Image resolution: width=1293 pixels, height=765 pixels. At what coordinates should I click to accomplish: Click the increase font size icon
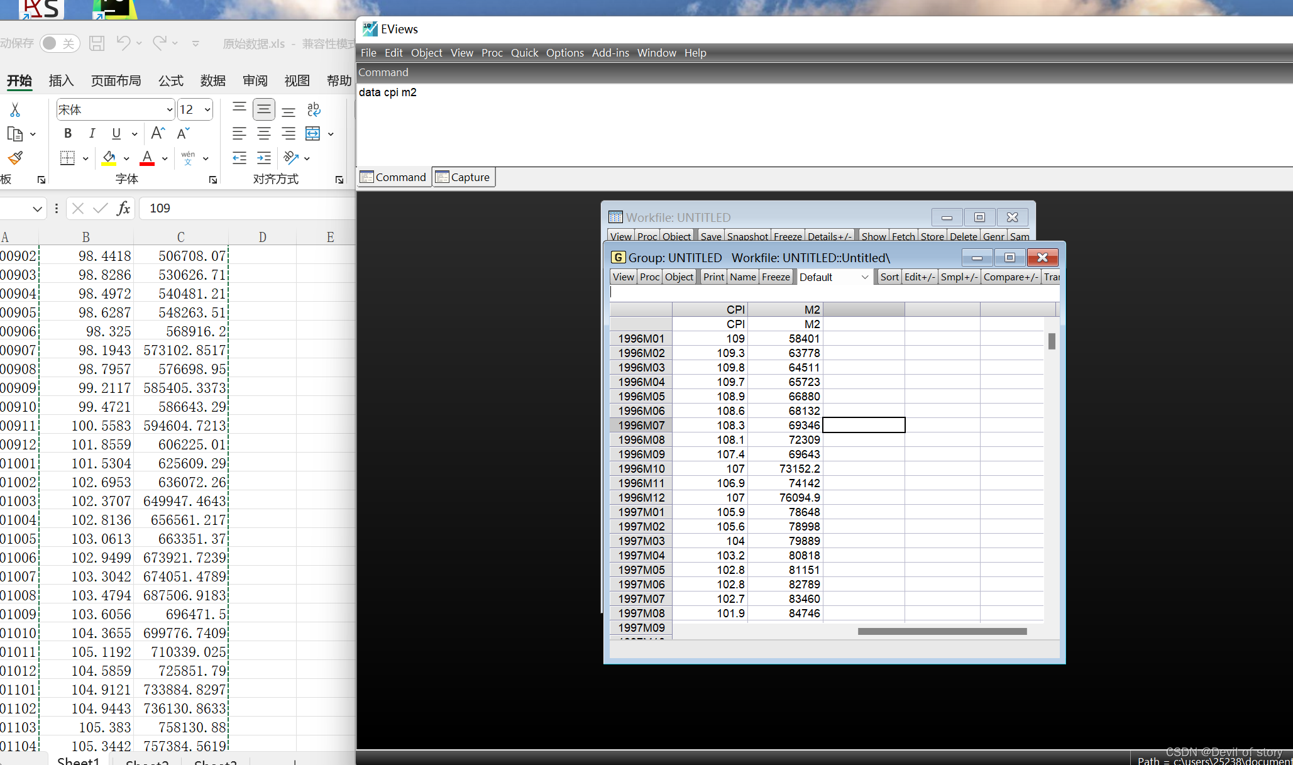click(x=157, y=133)
